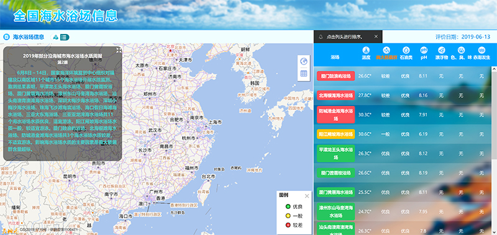Sort by pH column icon
The image size is (497, 235).
[424, 50]
